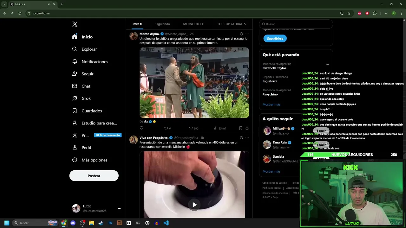Click the Suscribirse button
Viewport: 406px width, 228px height.
[x=275, y=38]
